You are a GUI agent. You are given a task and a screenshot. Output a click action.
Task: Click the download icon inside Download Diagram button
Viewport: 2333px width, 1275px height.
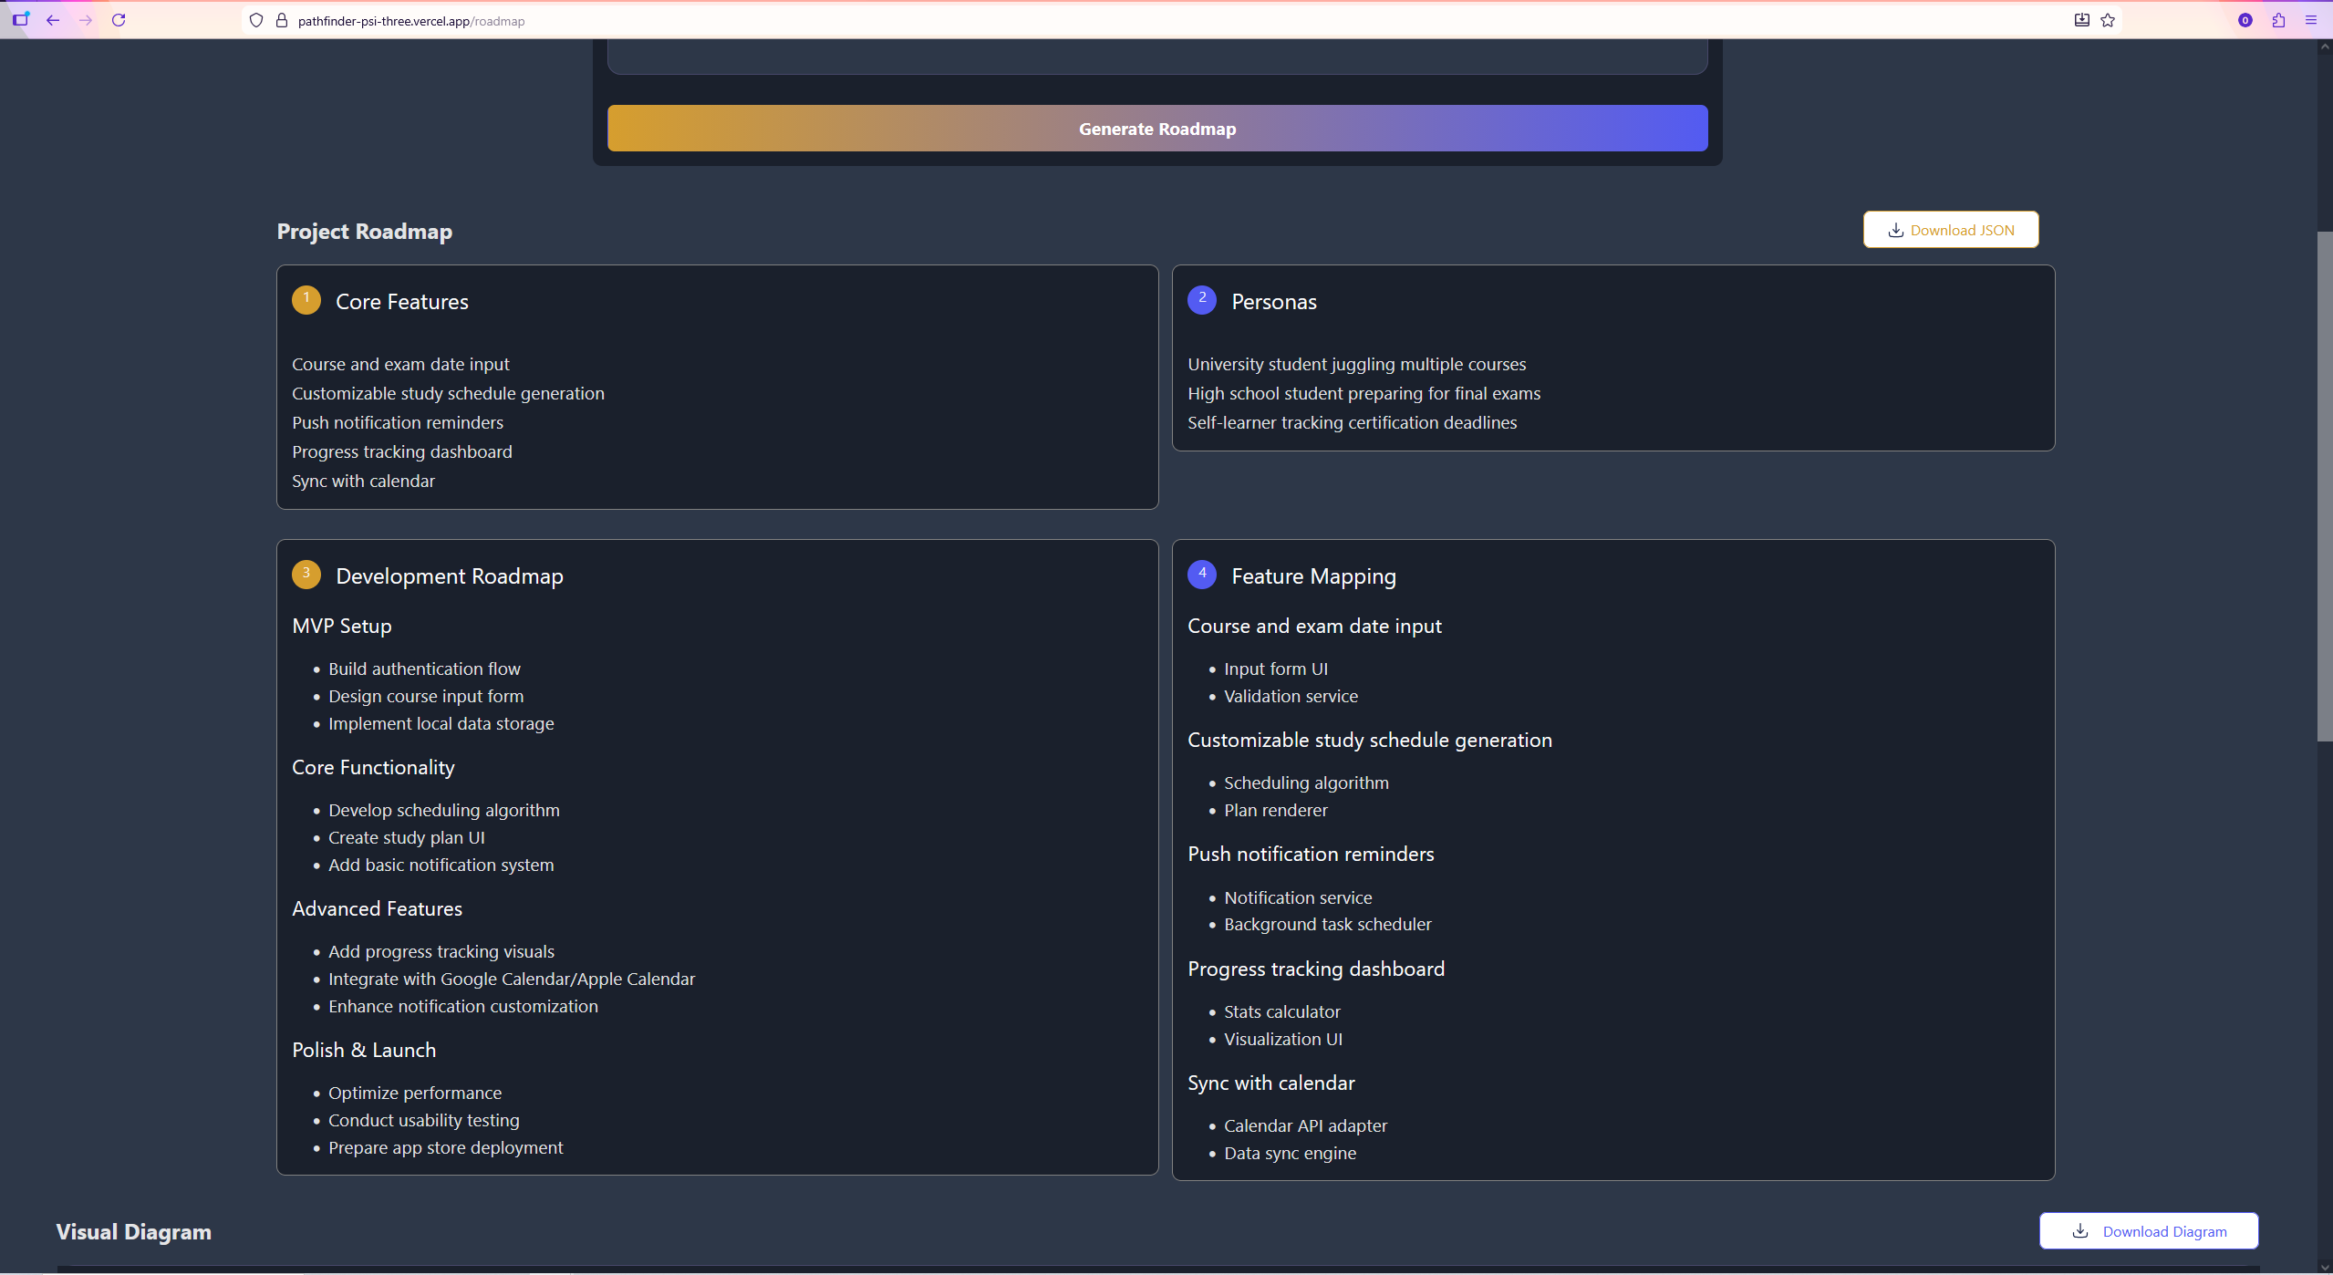pyautogui.click(x=2079, y=1230)
